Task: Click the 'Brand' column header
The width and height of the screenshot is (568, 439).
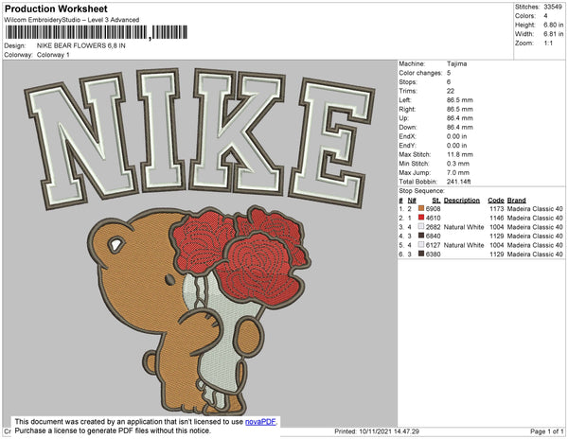Action: click(x=517, y=201)
